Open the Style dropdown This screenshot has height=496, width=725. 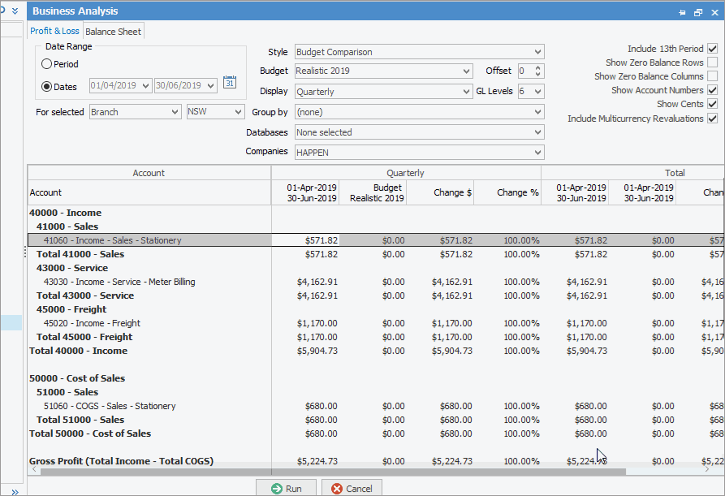(537, 52)
